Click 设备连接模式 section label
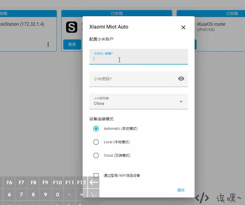The width and height of the screenshot is (245, 205). 101,119
